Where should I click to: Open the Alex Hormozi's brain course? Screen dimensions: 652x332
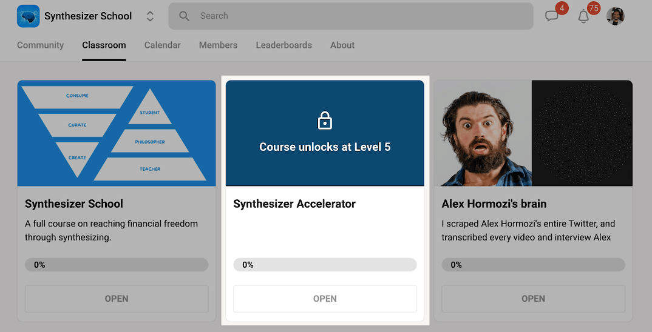[533, 299]
